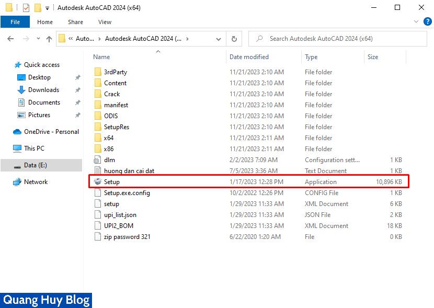Click the Setup application icon

97,182
